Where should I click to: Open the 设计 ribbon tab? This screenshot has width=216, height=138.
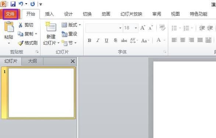click(x=68, y=14)
